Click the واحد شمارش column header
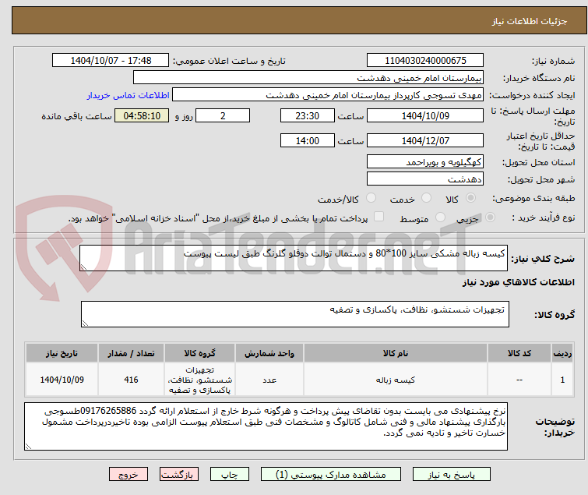588x495 pixels. (x=269, y=353)
